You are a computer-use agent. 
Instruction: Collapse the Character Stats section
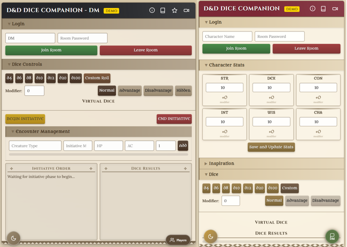pyautogui.click(x=271, y=65)
